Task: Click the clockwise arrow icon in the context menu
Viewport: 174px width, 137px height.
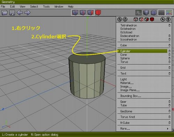Action: (x=125, y=19)
